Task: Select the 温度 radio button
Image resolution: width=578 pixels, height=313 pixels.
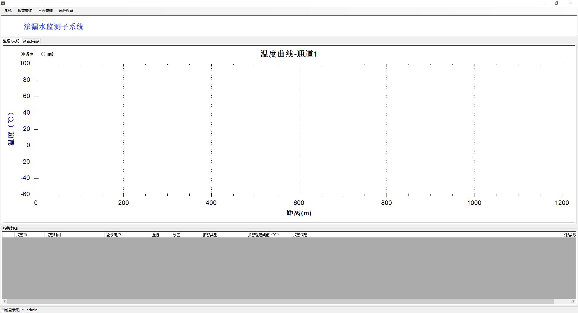Action: point(23,54)
